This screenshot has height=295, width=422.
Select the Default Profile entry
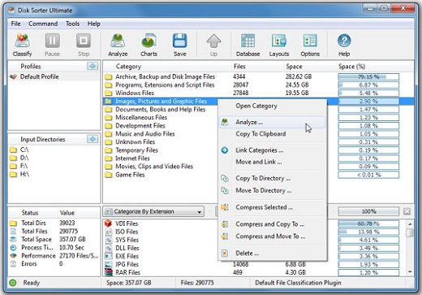tap(39, 76)
